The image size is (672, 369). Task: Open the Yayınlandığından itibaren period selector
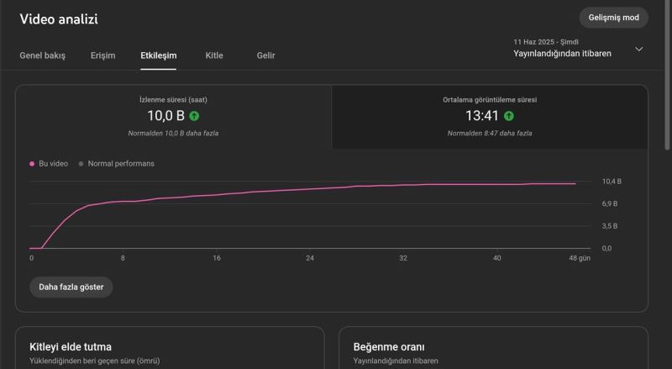(x=562, y=53)
